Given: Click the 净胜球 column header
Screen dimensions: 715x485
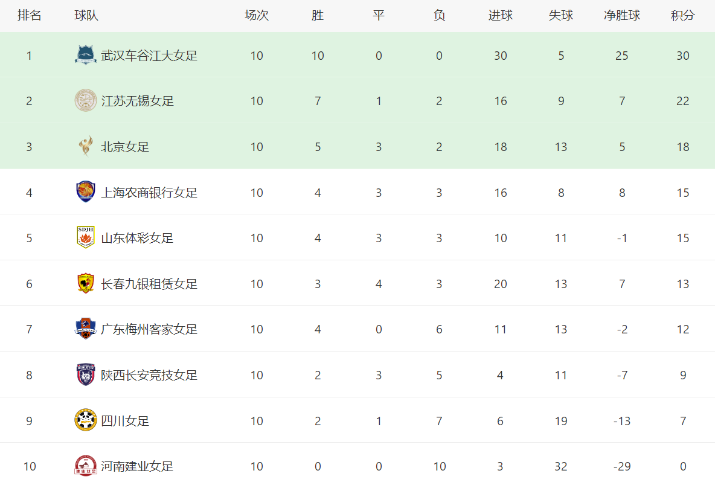Looking at the screenshot, I should (622, 16).
